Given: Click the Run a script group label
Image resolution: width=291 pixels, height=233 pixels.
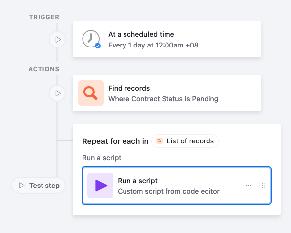Looking at the screenshot, I should [x=102, y=158].
